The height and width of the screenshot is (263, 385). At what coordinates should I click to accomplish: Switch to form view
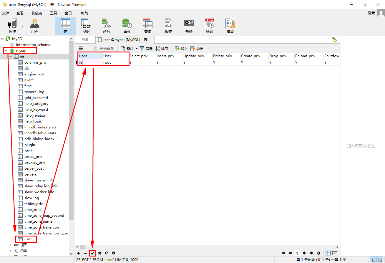pos(335,253)
